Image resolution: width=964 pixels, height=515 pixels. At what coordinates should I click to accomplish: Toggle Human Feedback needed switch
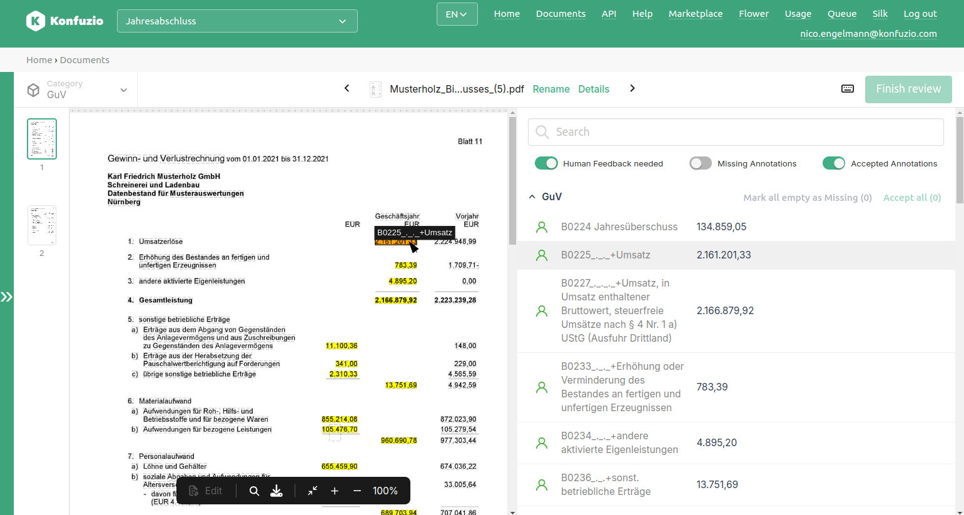[546, 163]
